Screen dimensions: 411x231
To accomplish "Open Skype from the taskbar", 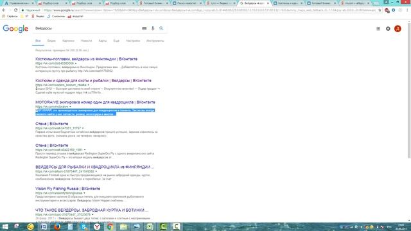I will (x=84, y=227).
